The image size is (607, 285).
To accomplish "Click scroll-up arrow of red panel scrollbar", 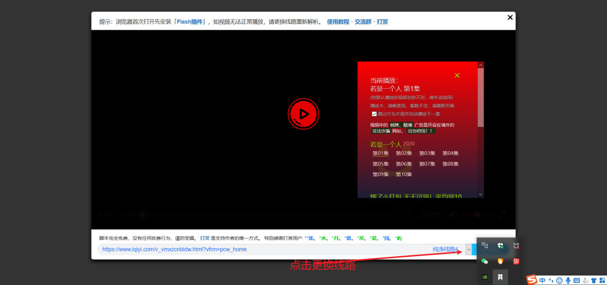I will pos(481,65).
